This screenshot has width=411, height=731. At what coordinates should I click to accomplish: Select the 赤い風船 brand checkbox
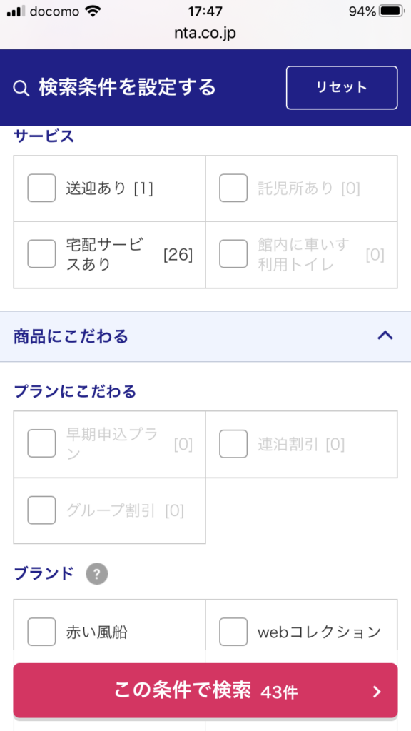41,632
